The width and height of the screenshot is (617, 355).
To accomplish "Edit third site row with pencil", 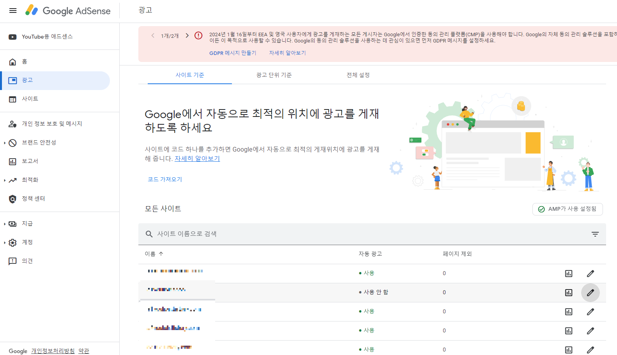I will point(590,312).
